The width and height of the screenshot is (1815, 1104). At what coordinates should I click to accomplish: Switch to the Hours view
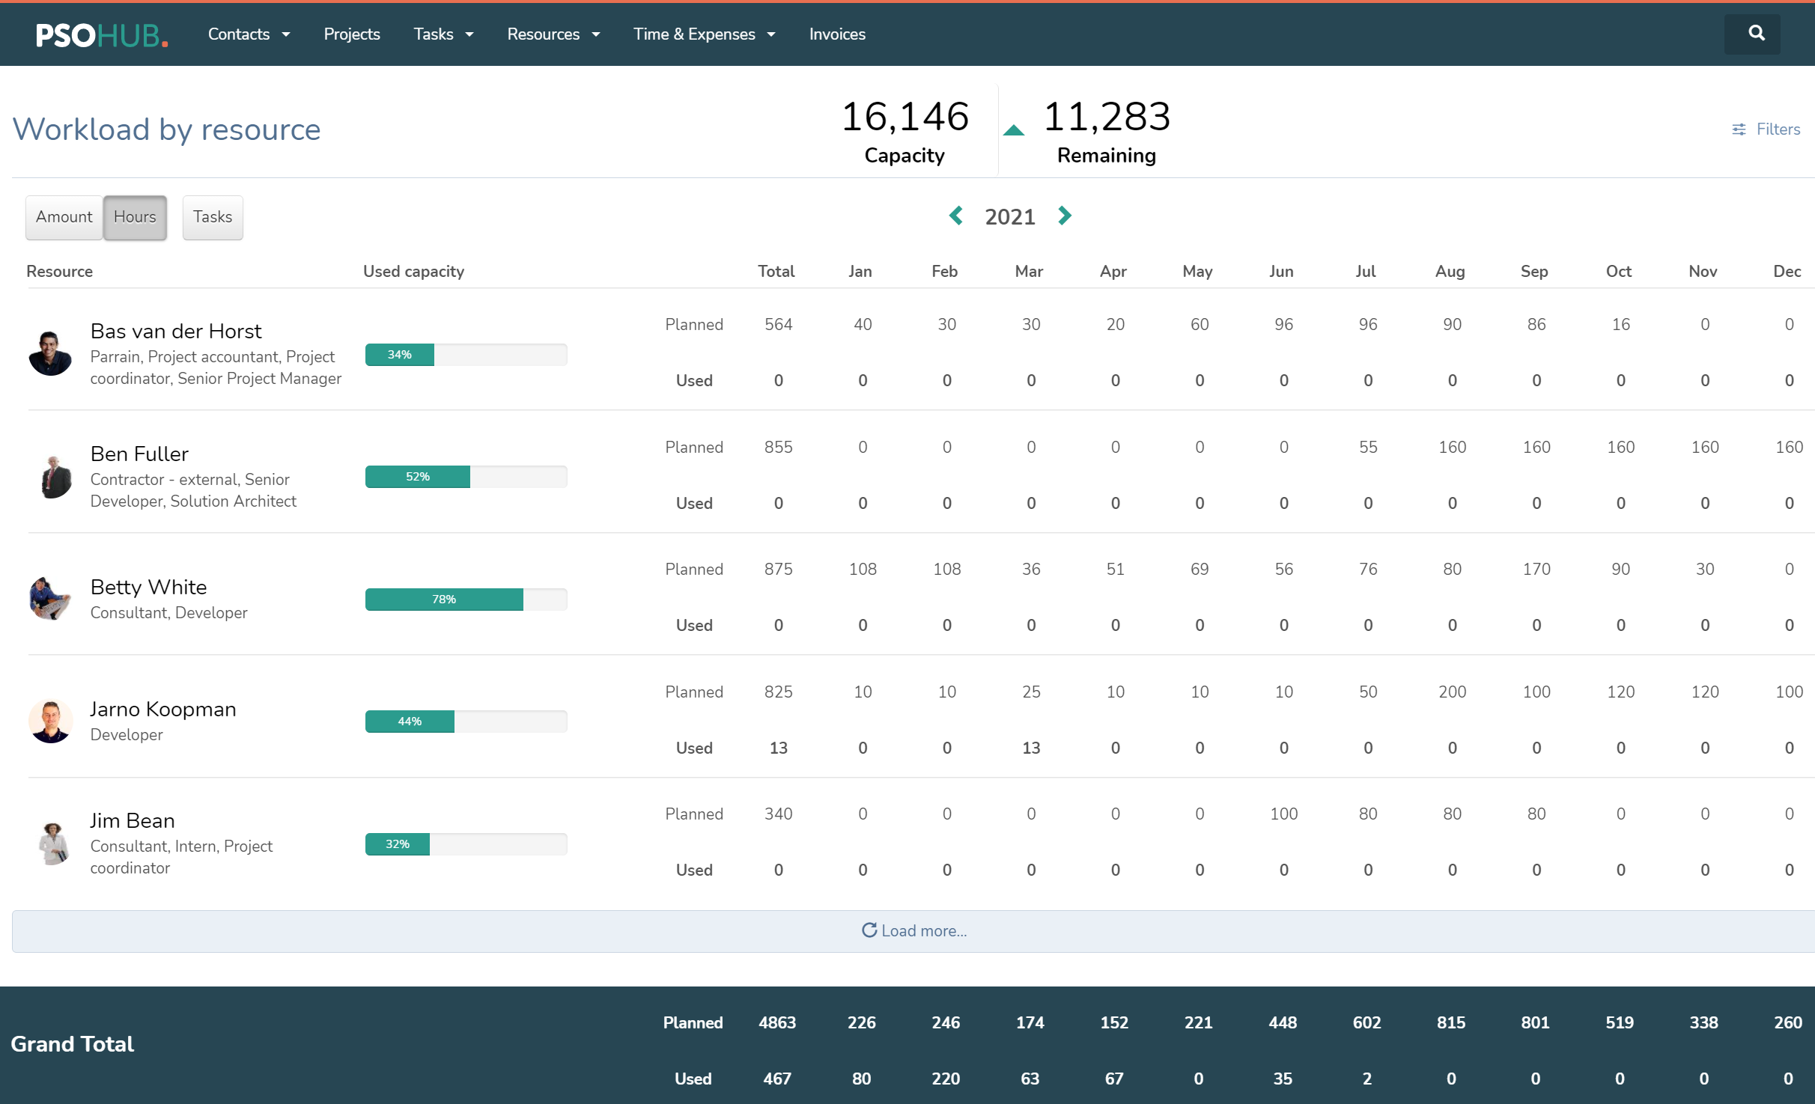point(135,217)
